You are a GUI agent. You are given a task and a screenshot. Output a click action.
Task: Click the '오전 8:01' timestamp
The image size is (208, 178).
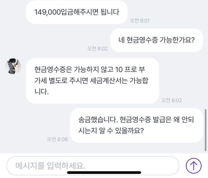click(x=140, y=21)
